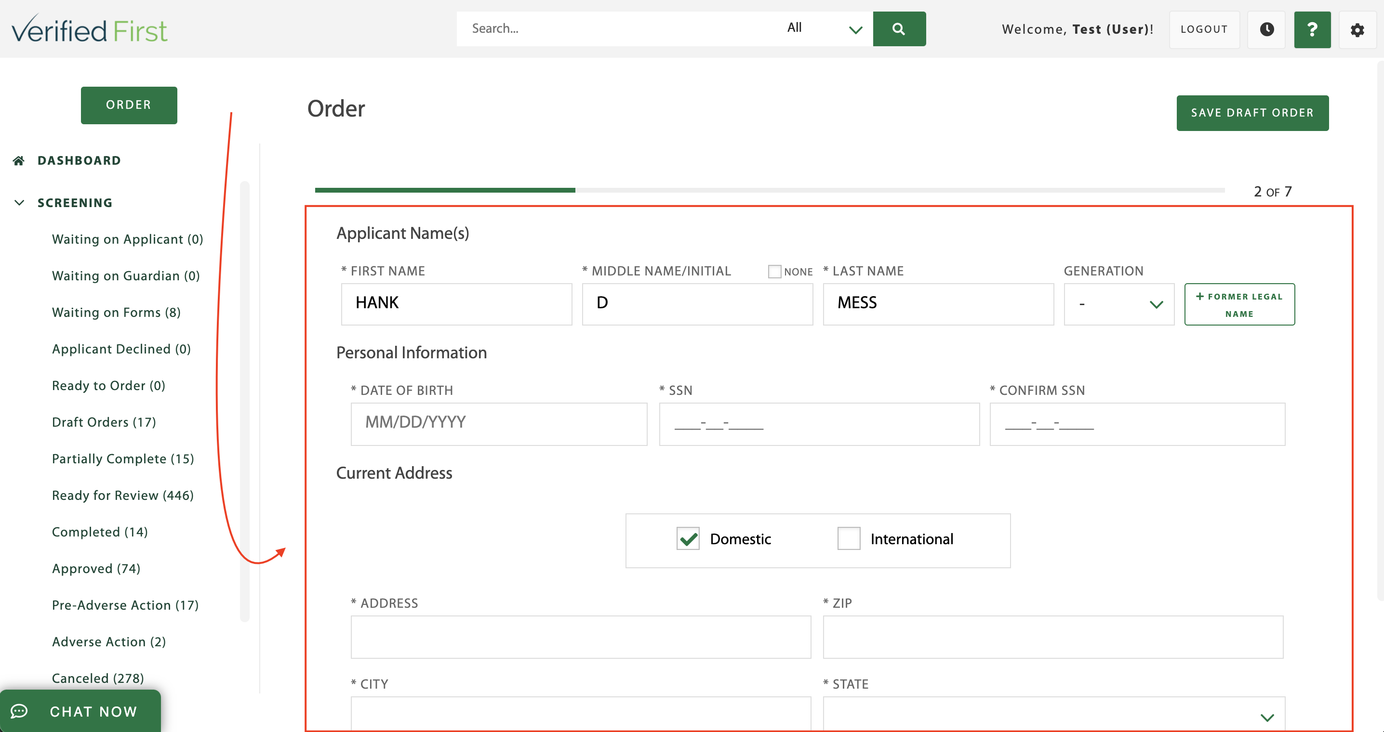Open help via question mark icon
The height and width of the screenshot is (732, 1384).
(1312, 29)
